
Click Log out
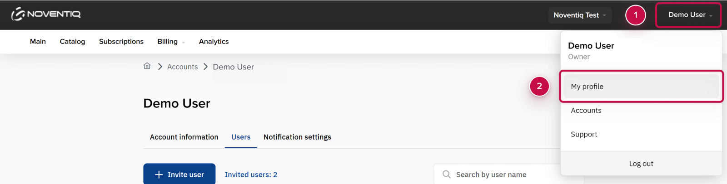641,164
